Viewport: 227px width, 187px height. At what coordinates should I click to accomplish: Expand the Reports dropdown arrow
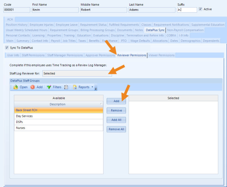click(92, 87)
